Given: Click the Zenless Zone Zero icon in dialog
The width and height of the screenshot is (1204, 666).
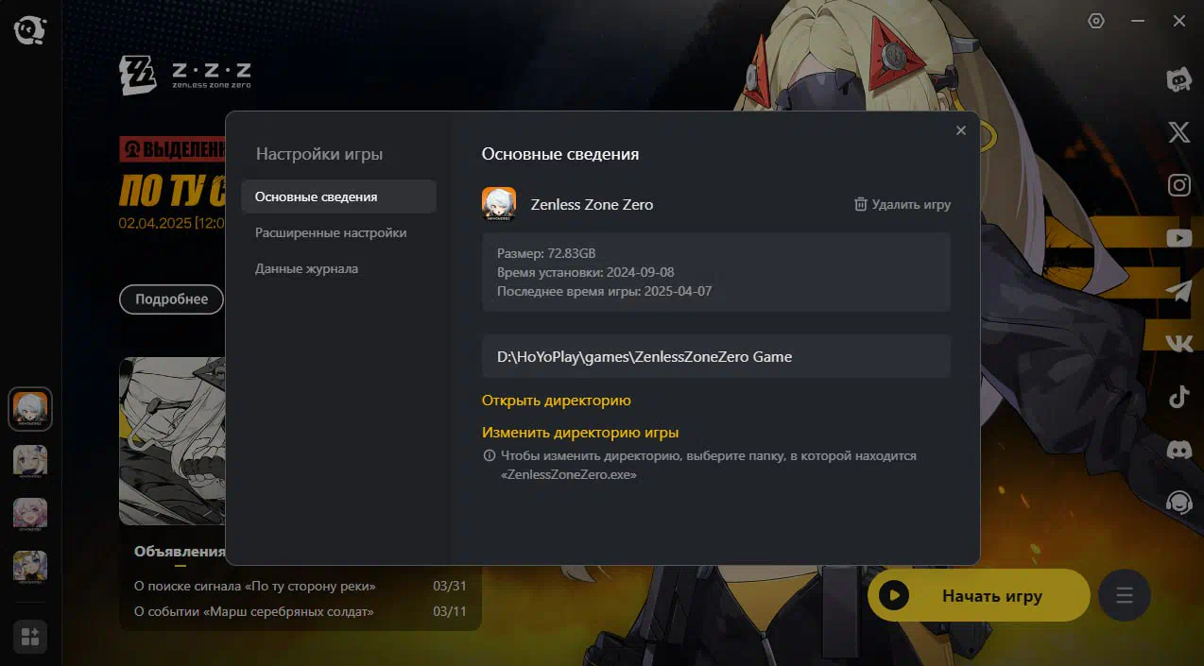Looking at the screenshot, I should point(499,204).
